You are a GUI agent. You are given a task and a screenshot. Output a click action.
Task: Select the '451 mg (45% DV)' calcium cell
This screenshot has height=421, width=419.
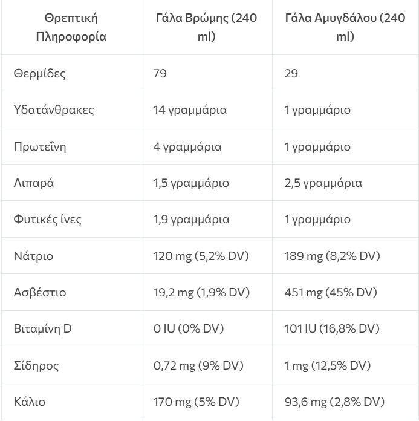click(330, 292)
